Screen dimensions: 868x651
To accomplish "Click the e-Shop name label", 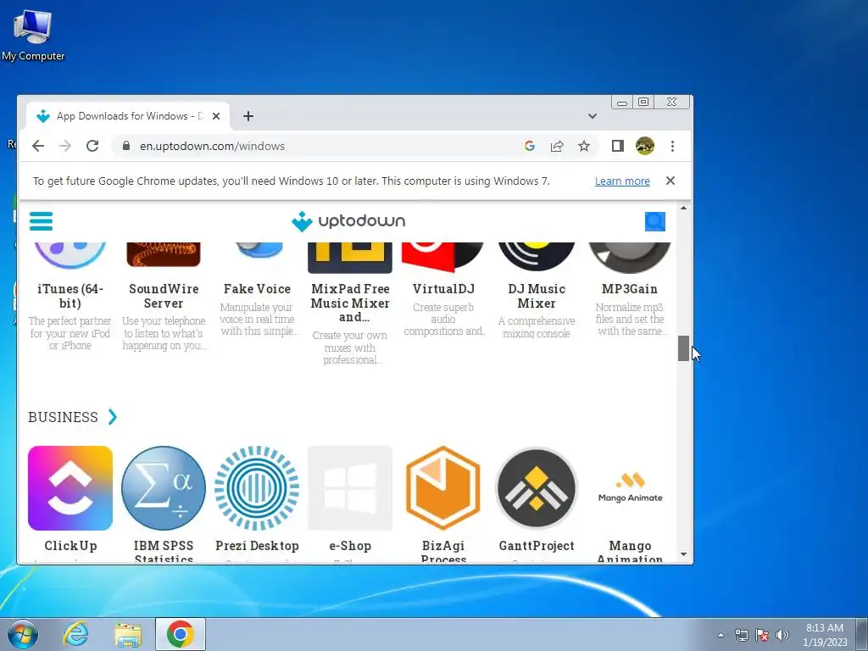I will tap(350, 546).
